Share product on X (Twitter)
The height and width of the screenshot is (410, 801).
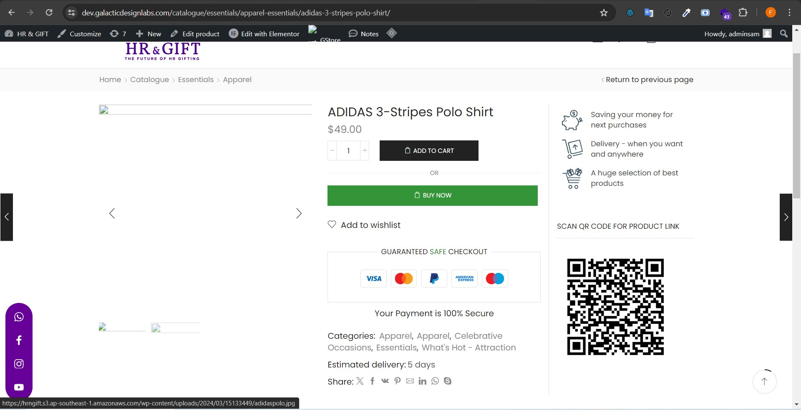(x=360, y=381)
